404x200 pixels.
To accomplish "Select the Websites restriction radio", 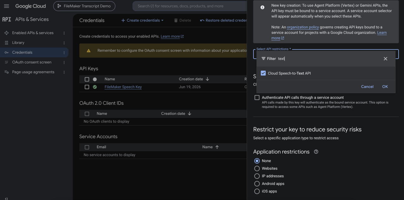I will pyautogui.click(x=257, y=168).
